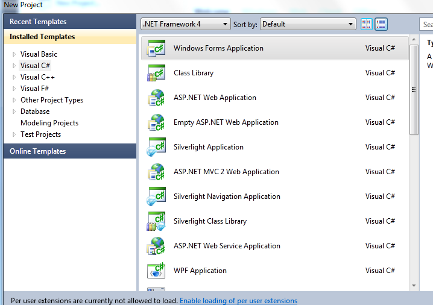Click the WPF Application template icon
The image size is (433, 305).
tap(156, 271)
